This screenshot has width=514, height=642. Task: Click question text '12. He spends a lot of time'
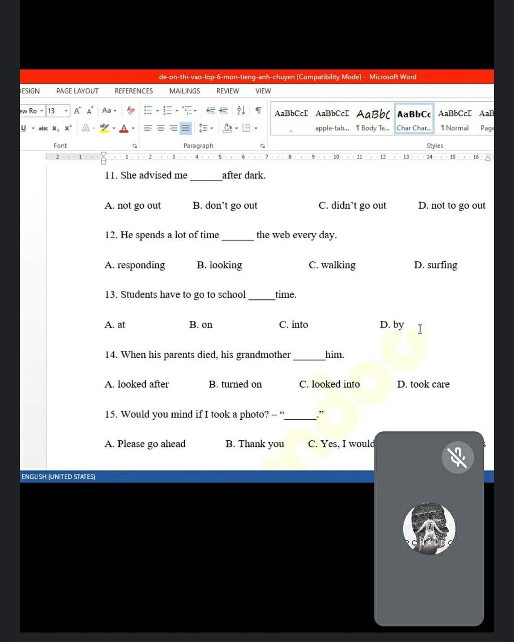click(x=162, y=235)
